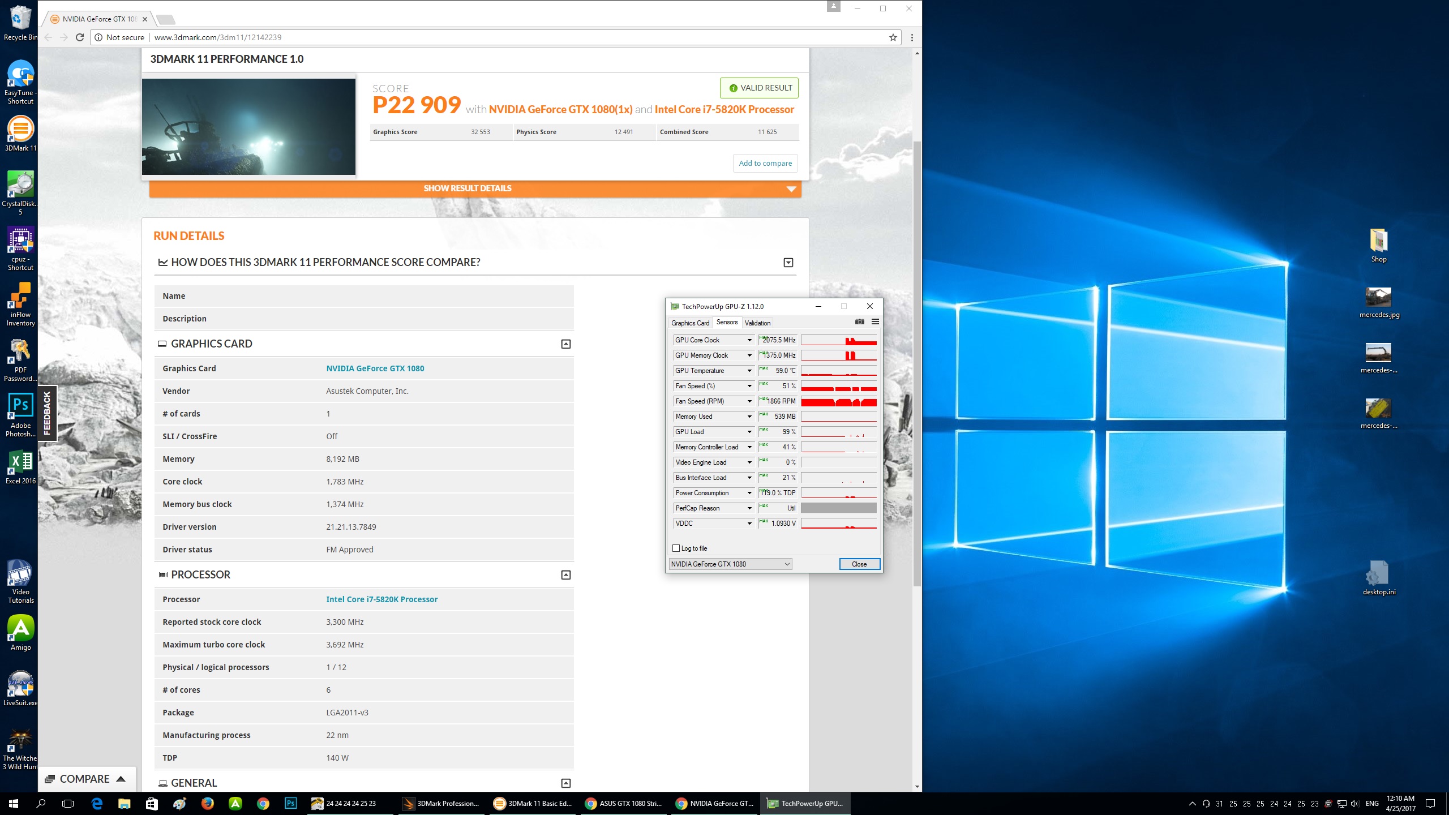Open the GPU-Z hamburger menu icon
The height and width of the screenshot is (815, 1449).
point(875,322)
